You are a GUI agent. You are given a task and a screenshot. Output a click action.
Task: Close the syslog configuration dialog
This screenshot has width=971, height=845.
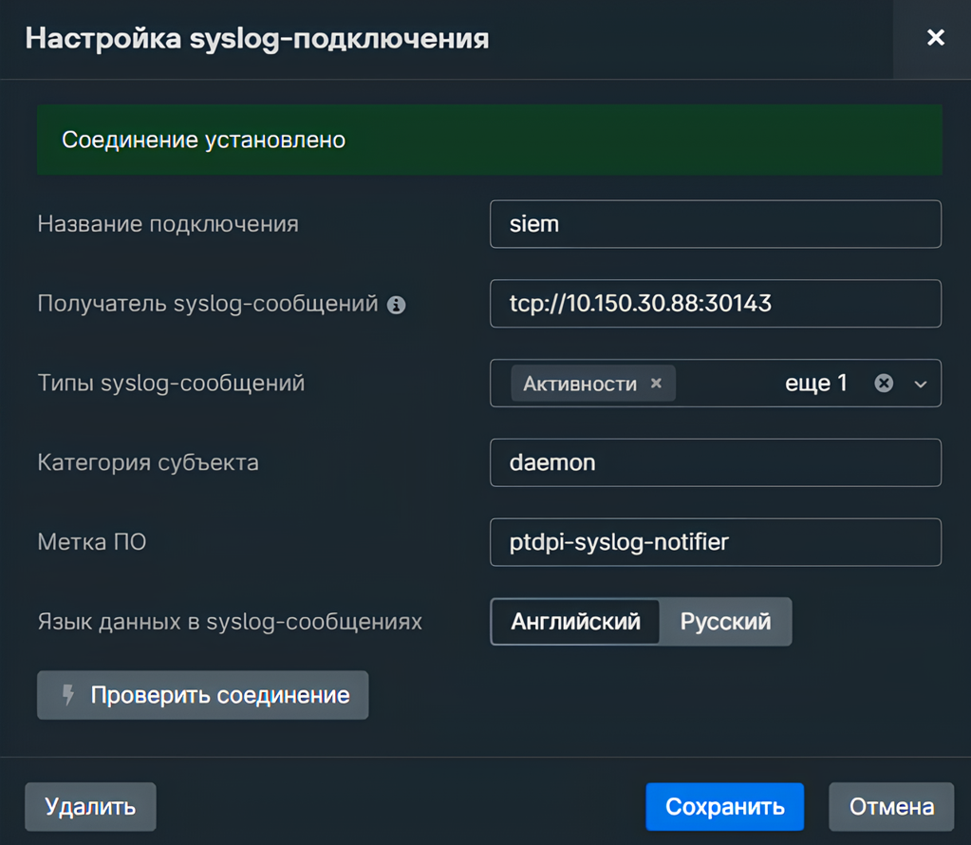pos(935,38)
